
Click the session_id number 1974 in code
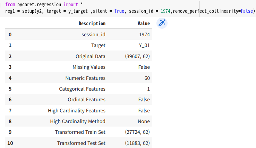click(165, 11)
